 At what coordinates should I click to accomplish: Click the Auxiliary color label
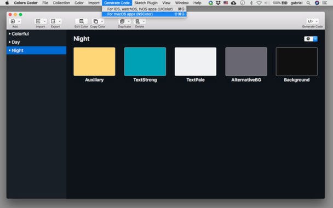94,80
